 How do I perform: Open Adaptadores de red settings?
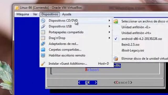click(x=76, y=44)
